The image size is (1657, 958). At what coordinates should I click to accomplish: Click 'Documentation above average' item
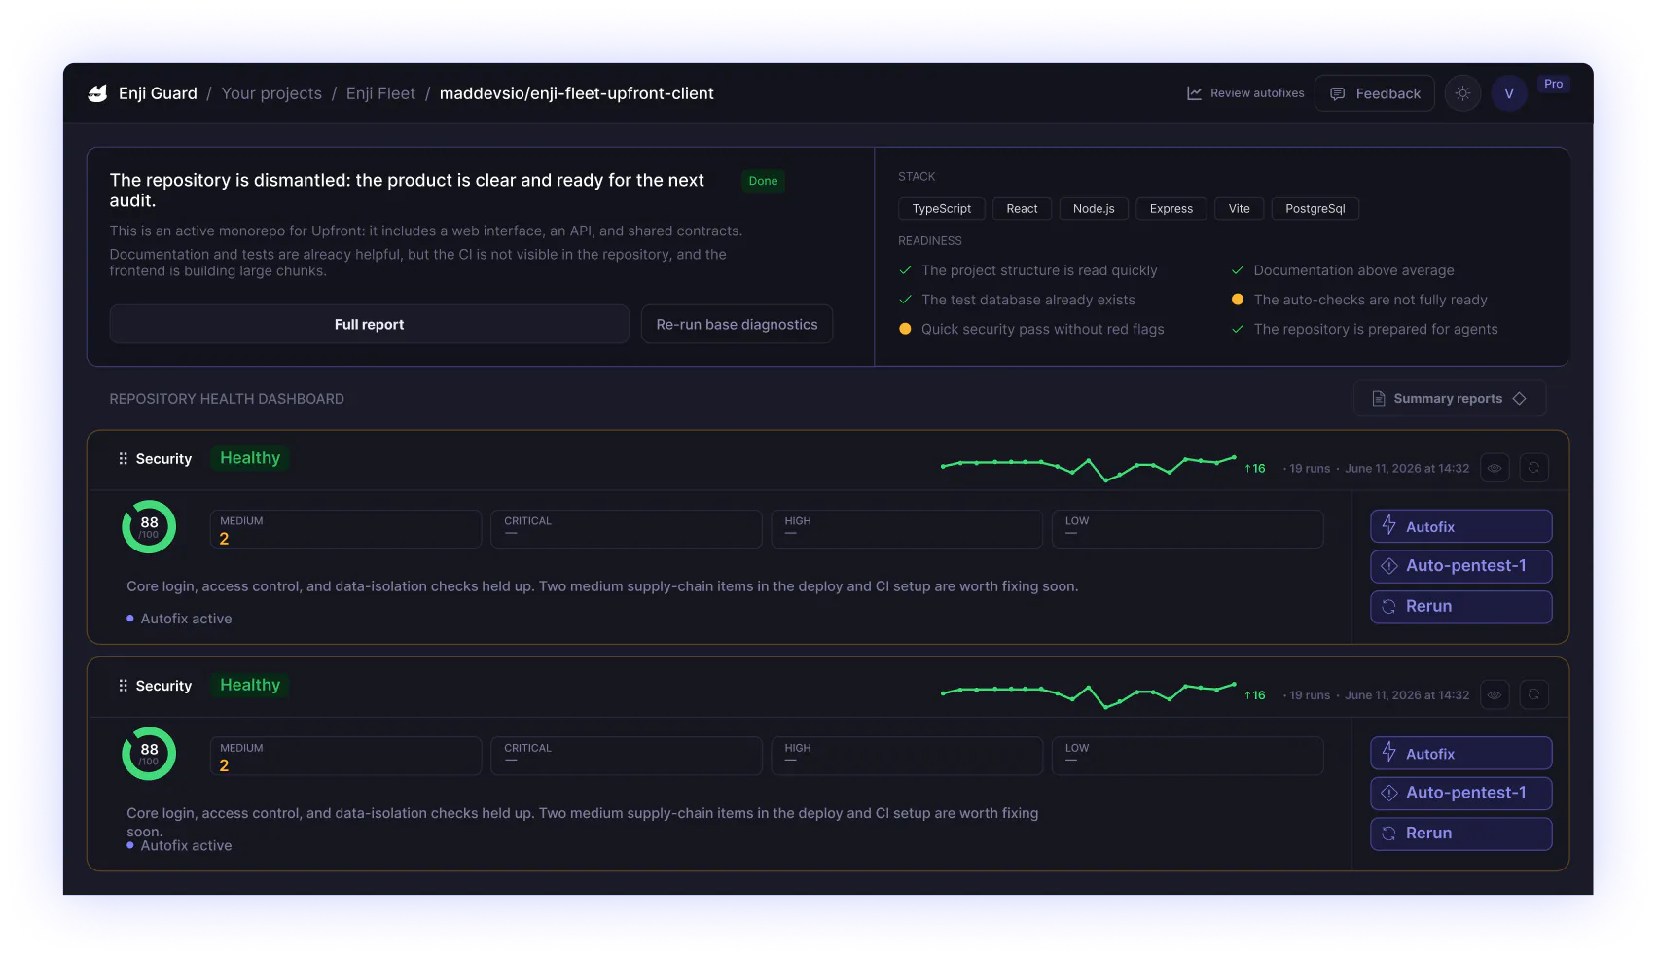(x=1353, y=270)
